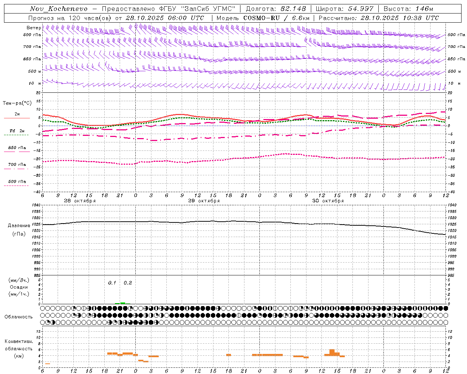Click the 0.1 precipitation amount value
Viewport: 467px width, 374px height.
112,283
